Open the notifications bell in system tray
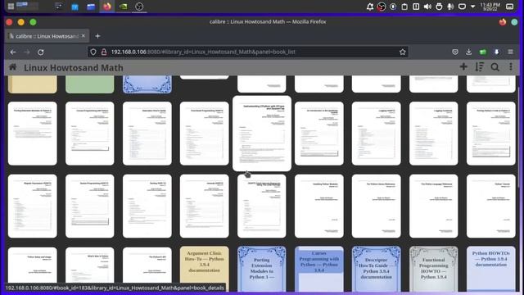Viewport: 524px width, 295px height. click(x=370, y=7)
